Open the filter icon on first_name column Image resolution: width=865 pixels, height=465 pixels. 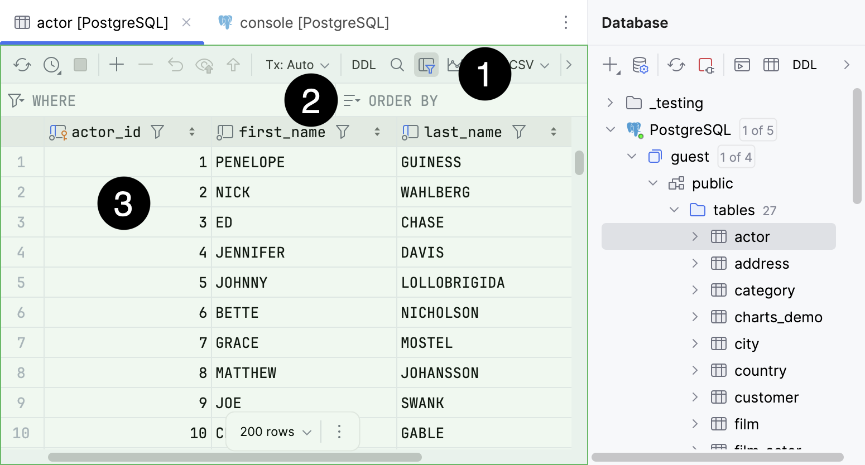344,132
